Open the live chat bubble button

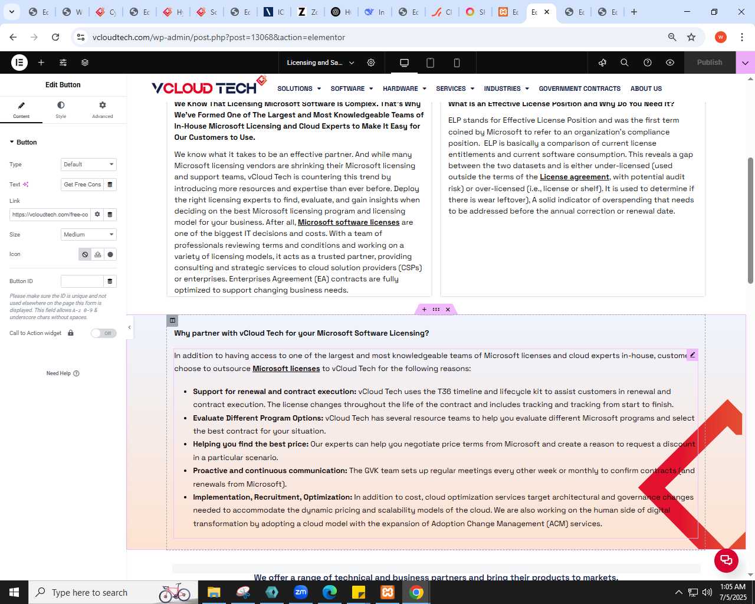coord(726,560)
